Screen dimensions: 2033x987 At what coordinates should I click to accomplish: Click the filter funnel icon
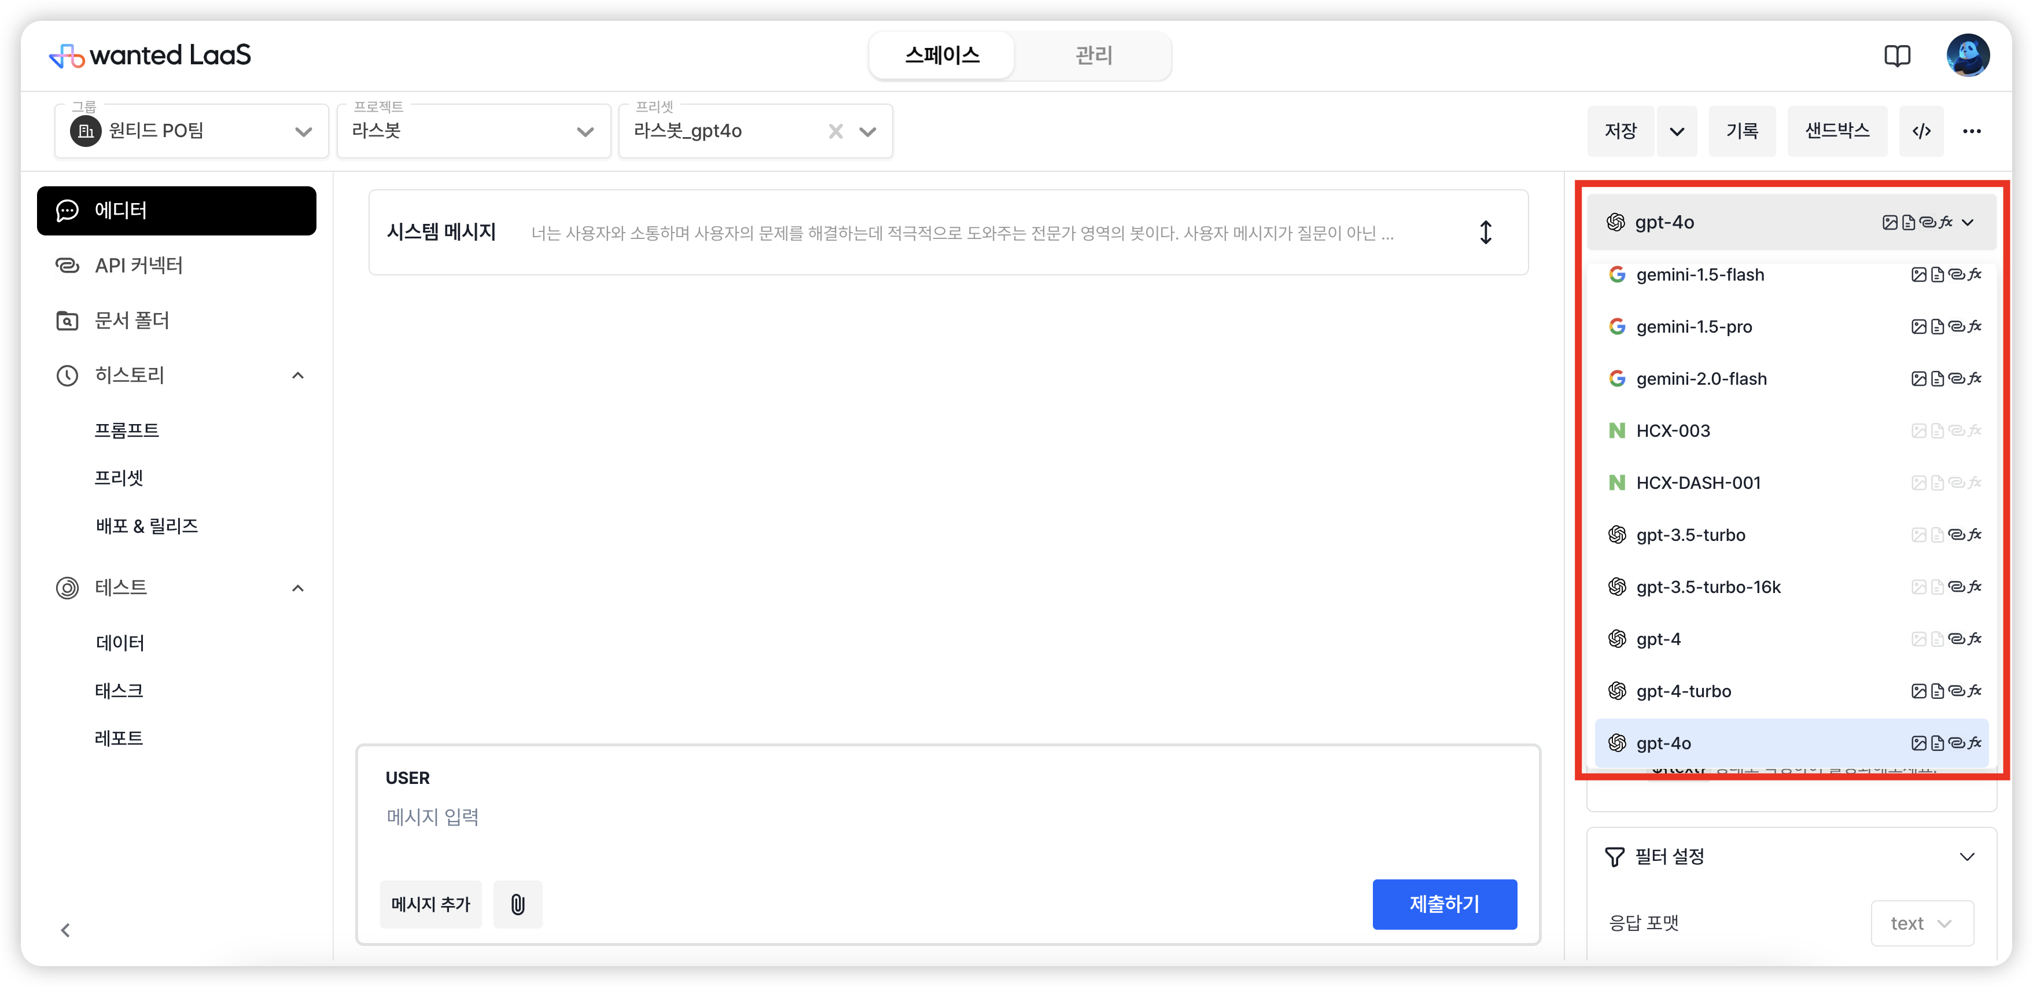pos(1615,857)
